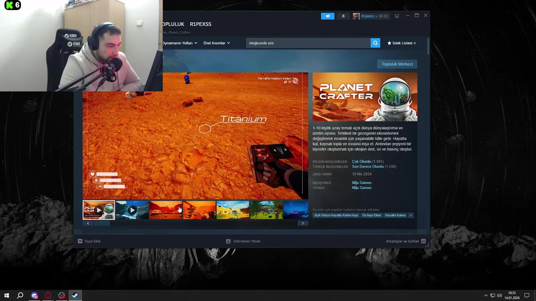Click the wishlist star icon

click(x=389, y=43)
